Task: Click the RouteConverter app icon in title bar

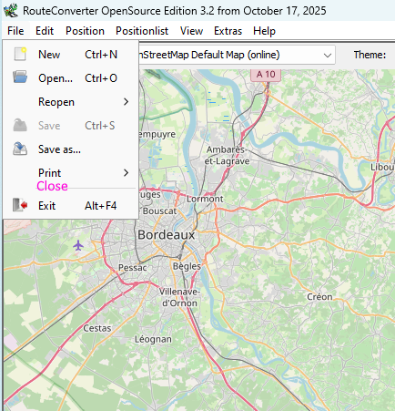Action: pyautogui.click(x=11, y=10)
